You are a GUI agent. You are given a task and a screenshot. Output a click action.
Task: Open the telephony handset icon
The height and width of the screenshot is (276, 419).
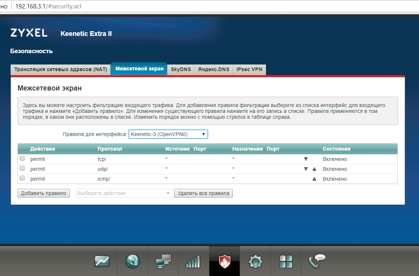pyautogui.click(x=317, y=261)
